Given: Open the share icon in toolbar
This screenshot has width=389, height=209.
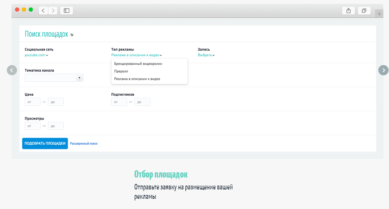Looking at the screenshot, I should 348,11.
